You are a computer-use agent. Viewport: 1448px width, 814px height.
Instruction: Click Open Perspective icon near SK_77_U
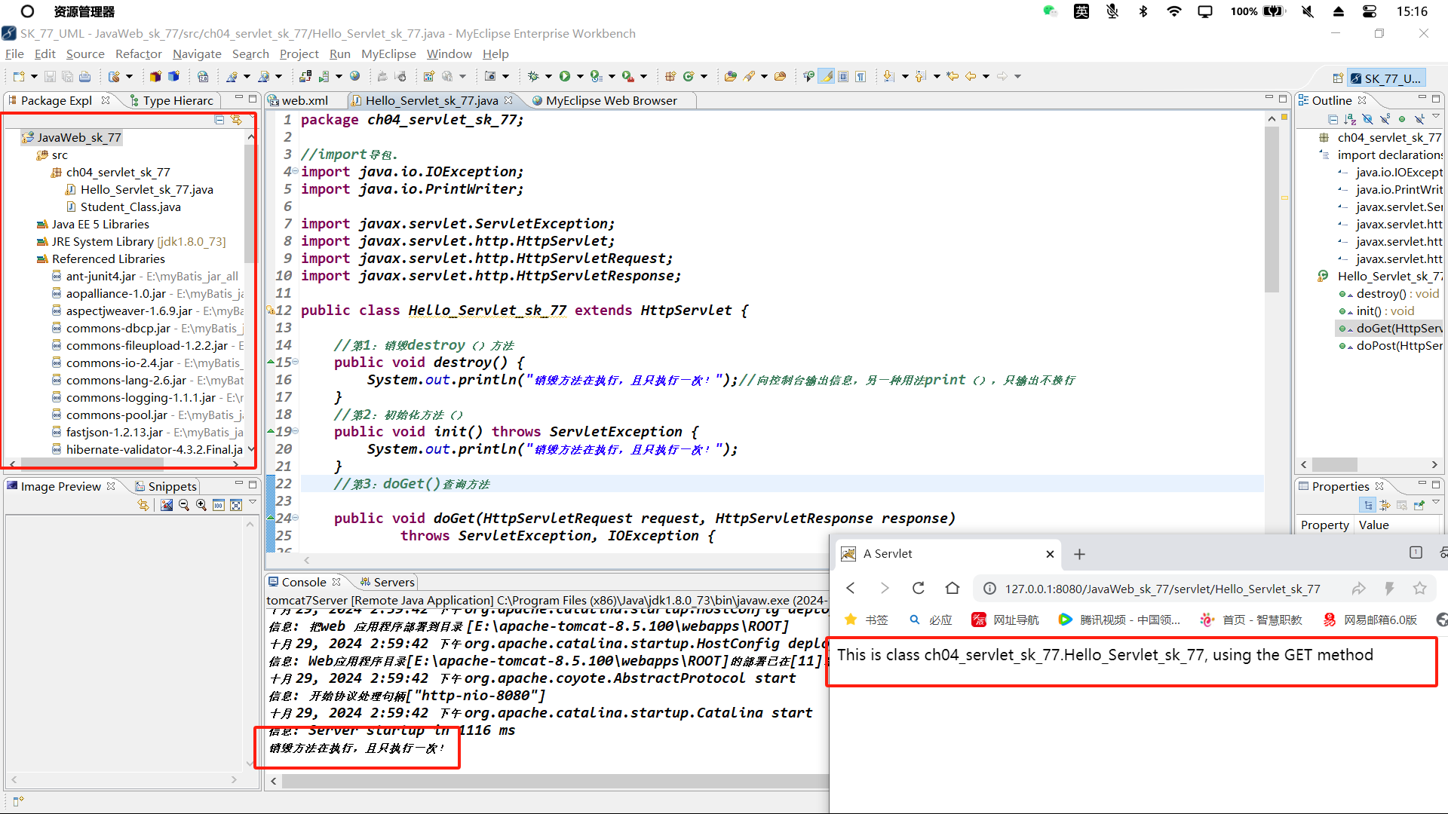pyautogui.click(x=1337, y=78)
